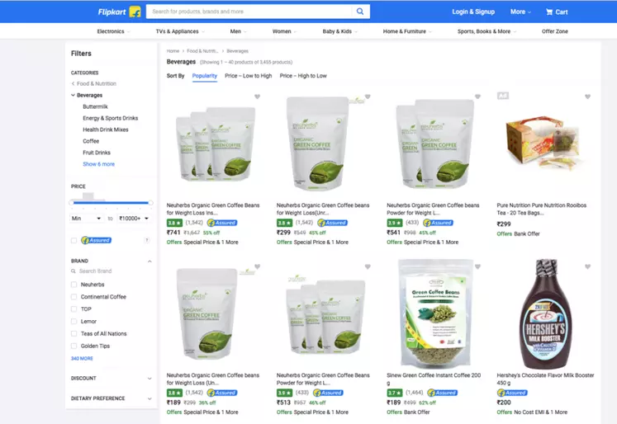Wishlist the ₹189 Neuherbs Green Coffee beans
The image size is (617, 424).
pyautogui.click(x=257, y=266)
